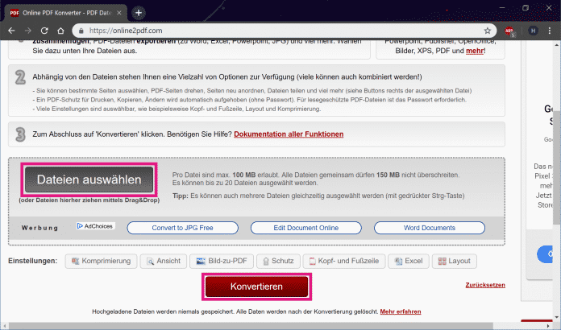
Task: Open the Excel settings option
Action: [408, 262]
